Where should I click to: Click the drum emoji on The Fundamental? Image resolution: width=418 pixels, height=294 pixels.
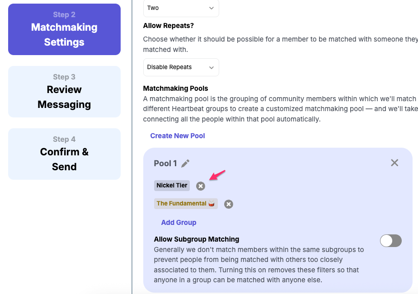click(x=211, y=204)
